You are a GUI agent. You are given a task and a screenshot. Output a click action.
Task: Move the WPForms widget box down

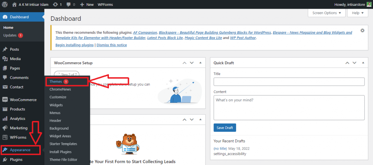point(192,119)
